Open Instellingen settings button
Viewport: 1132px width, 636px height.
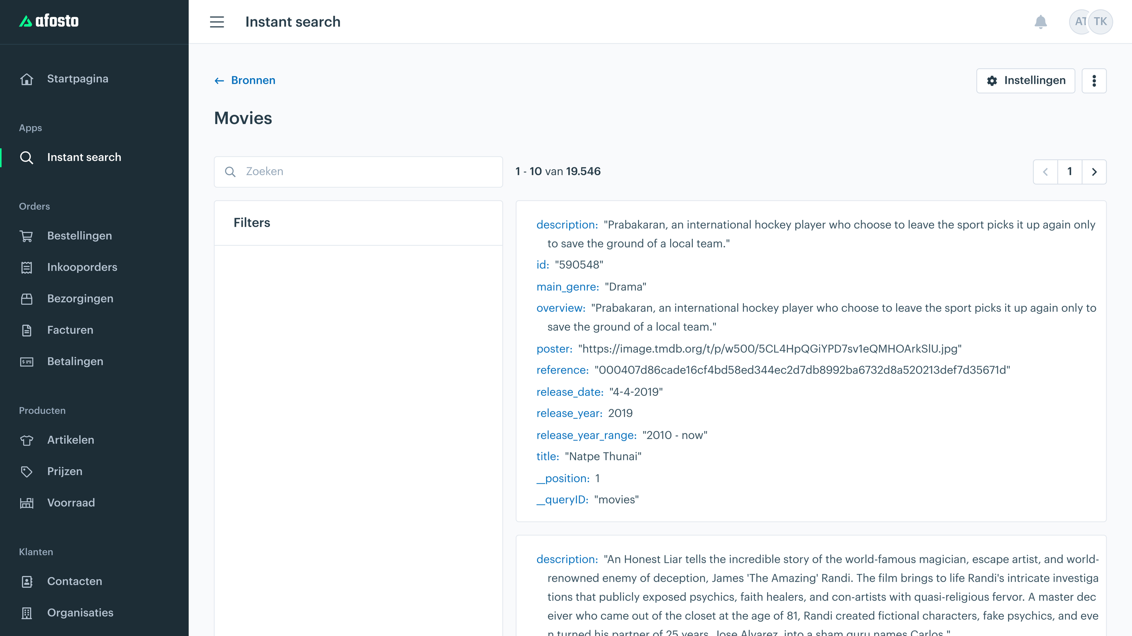tap(1026, 81)
